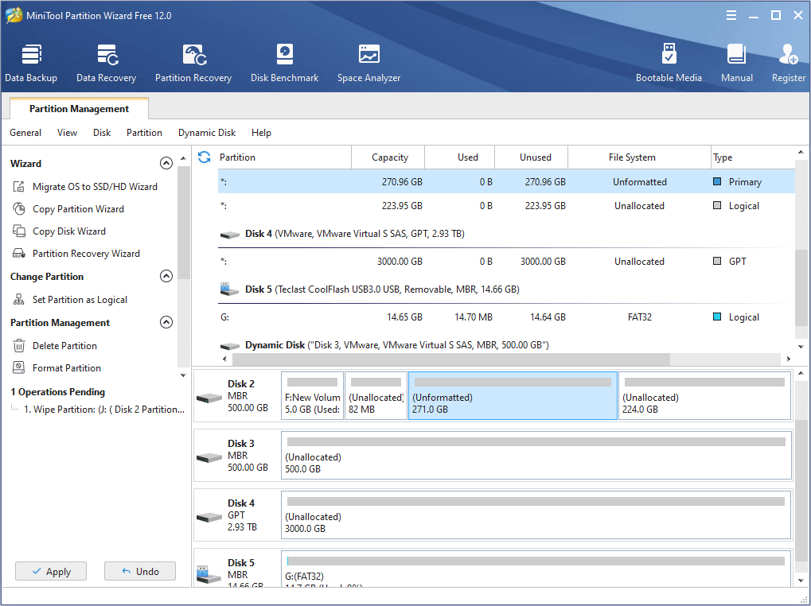Select the 82 MB Unallocated block on Disk 2
Screen dimensions: 811x606
(376, 396)
